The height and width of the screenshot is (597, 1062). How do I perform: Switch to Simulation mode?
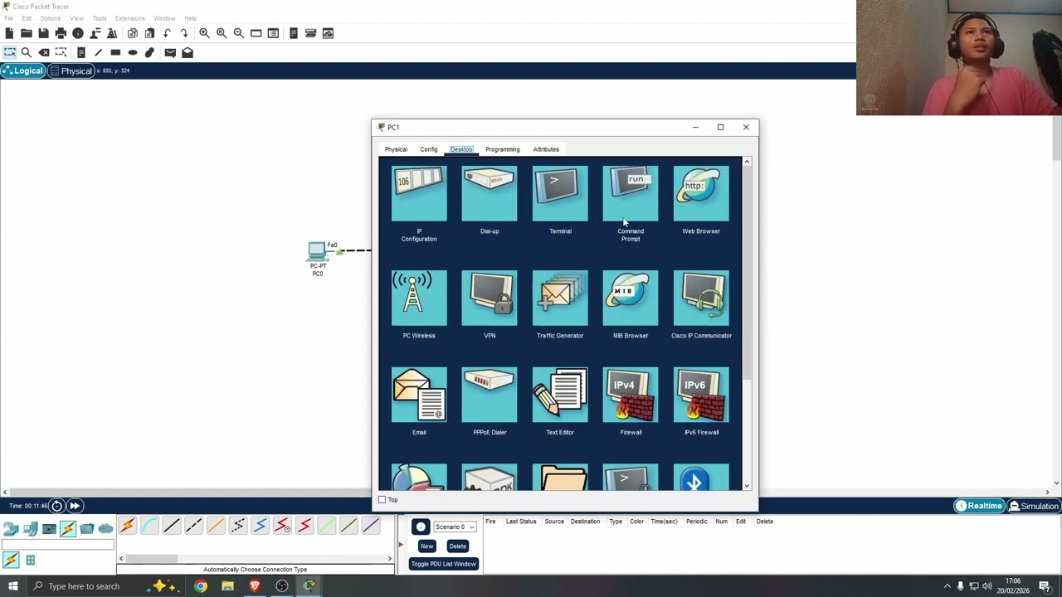coord(1034,506)
